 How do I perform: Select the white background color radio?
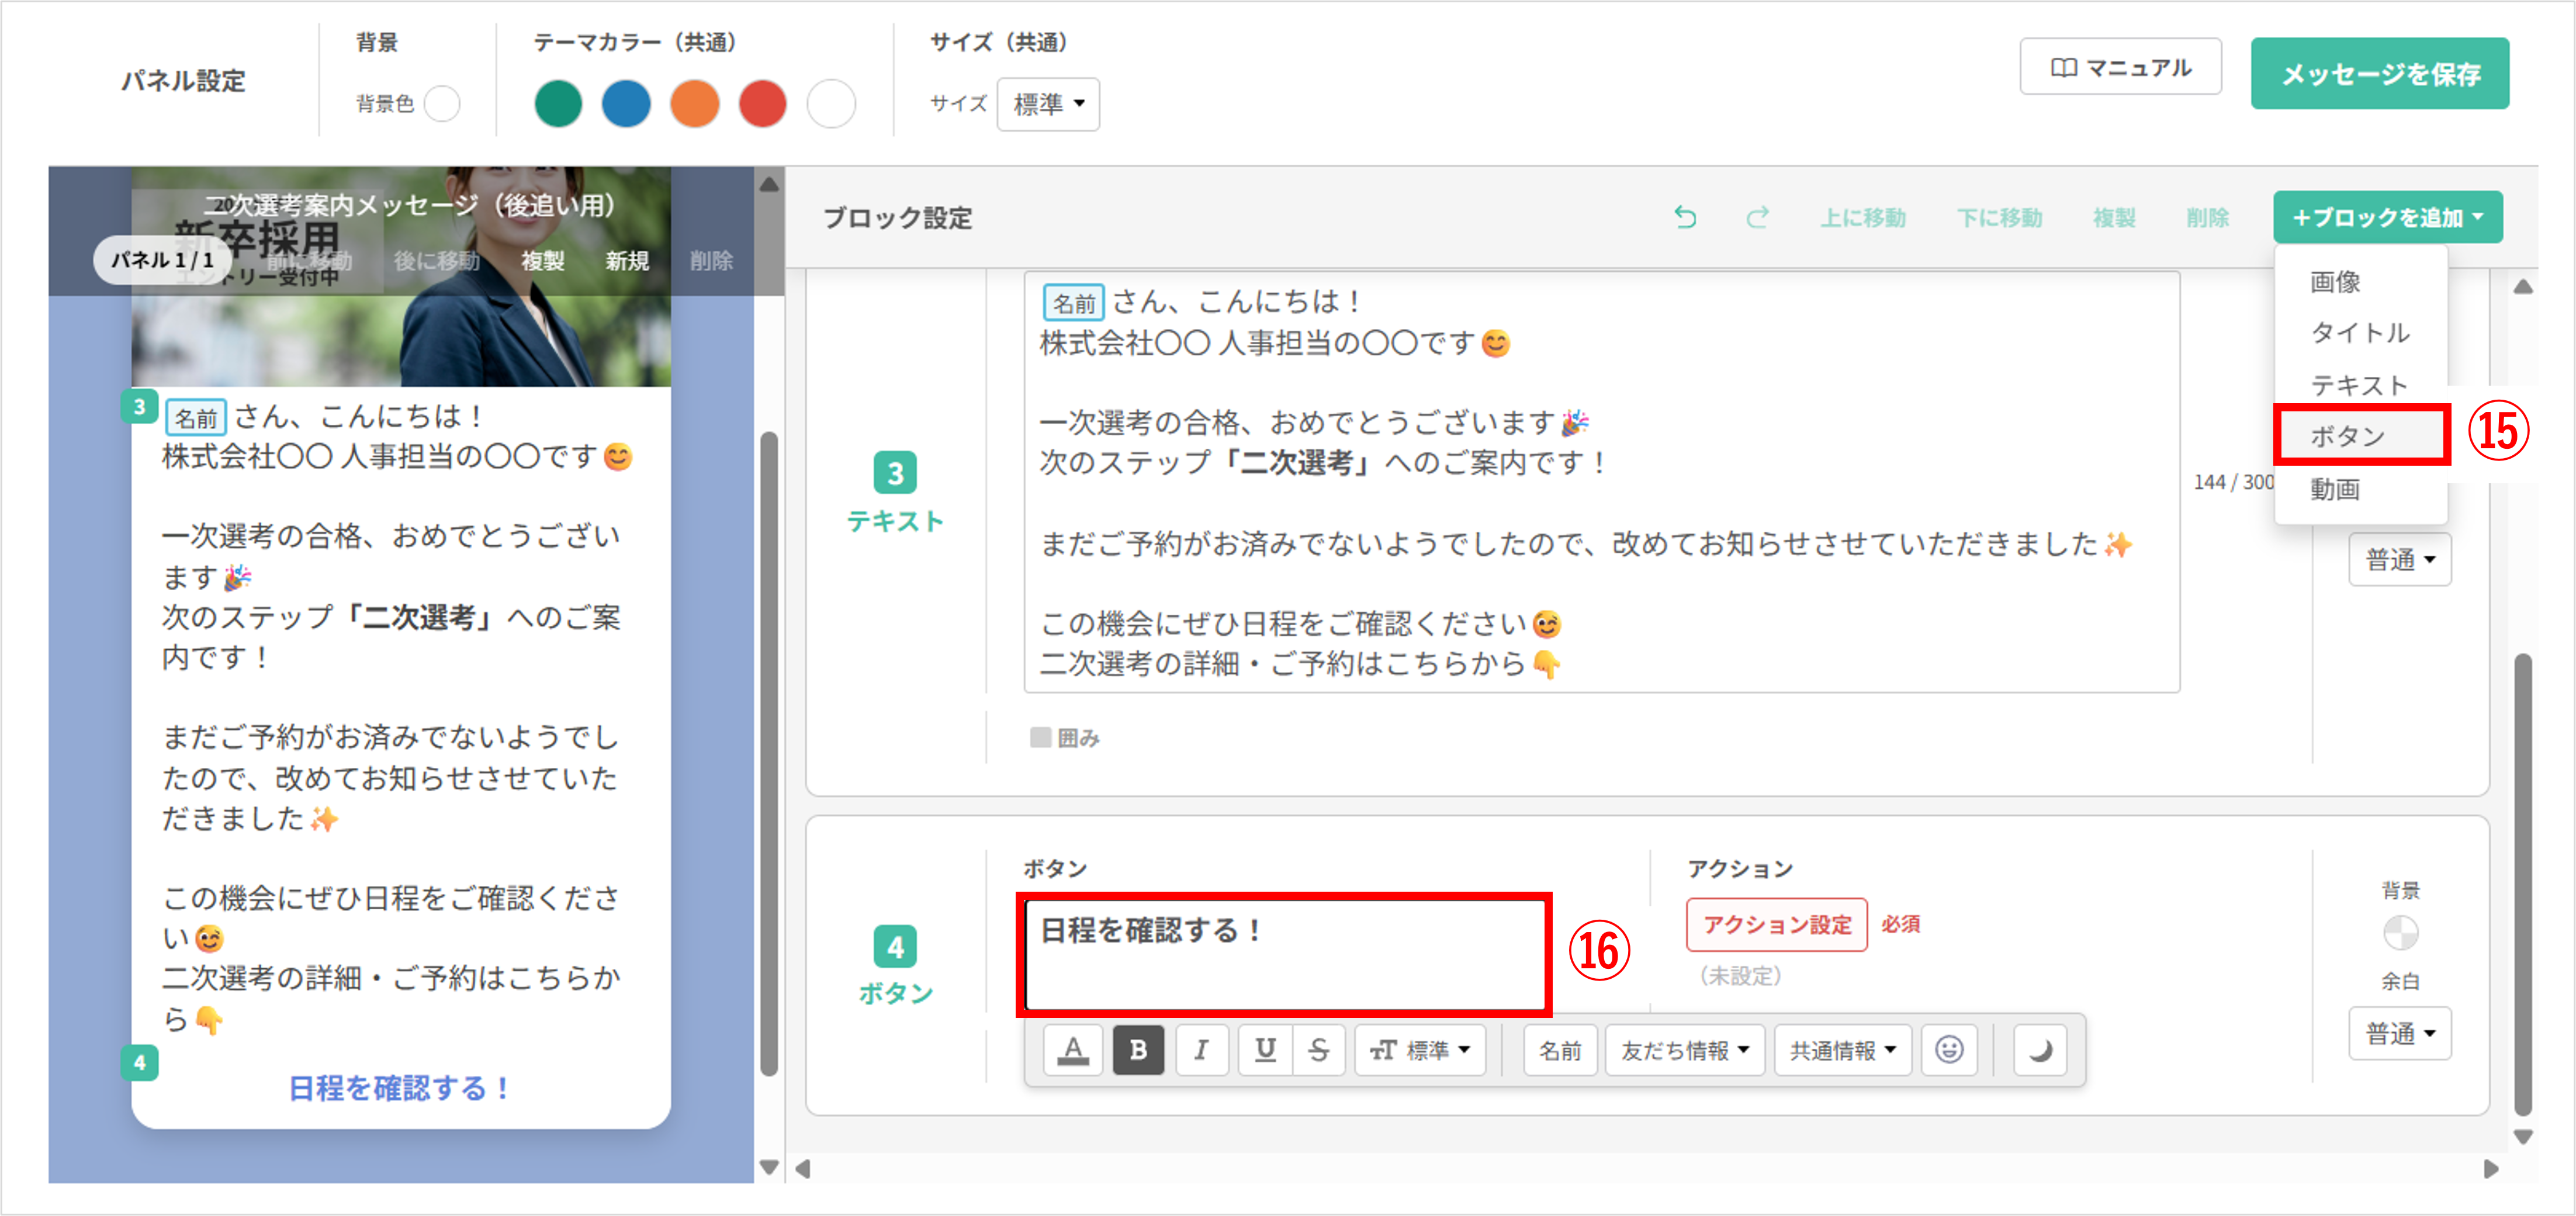click(442, 103)
